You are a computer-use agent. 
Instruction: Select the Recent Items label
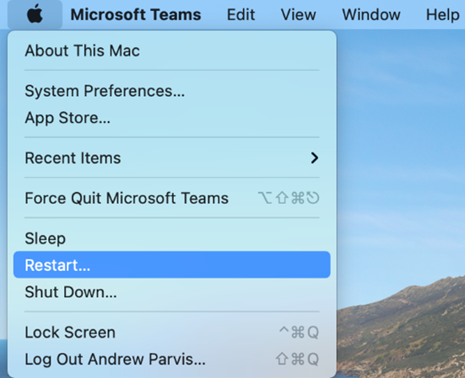[73, 158]
